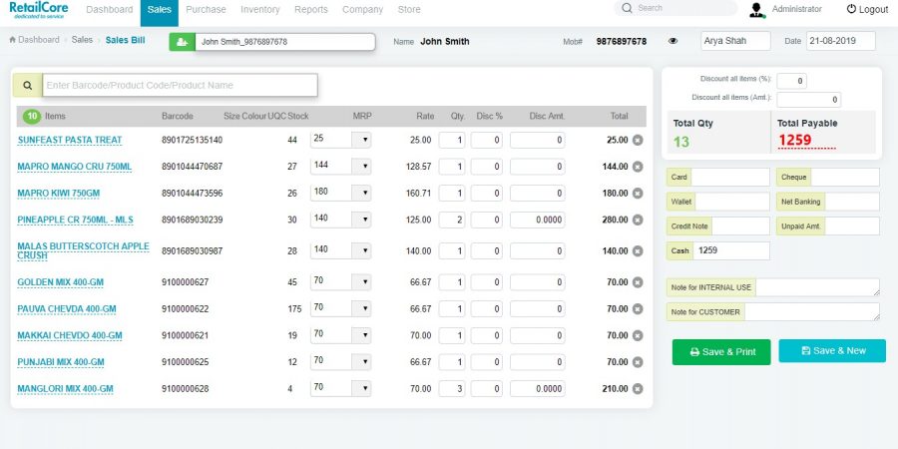
Task: Remove PAUVA CHEVDA 400-GM row
Action: pos(638,308)
